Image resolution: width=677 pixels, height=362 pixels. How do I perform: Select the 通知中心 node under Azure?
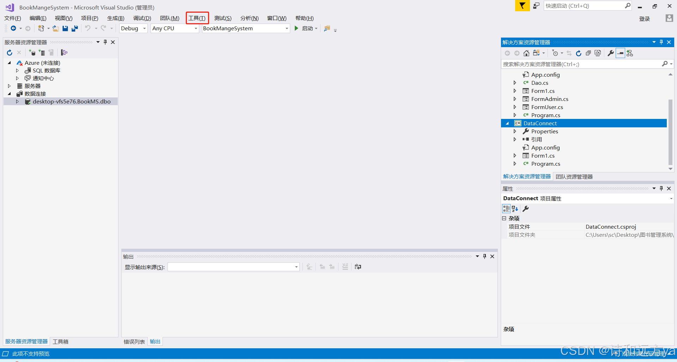(43, 78)
